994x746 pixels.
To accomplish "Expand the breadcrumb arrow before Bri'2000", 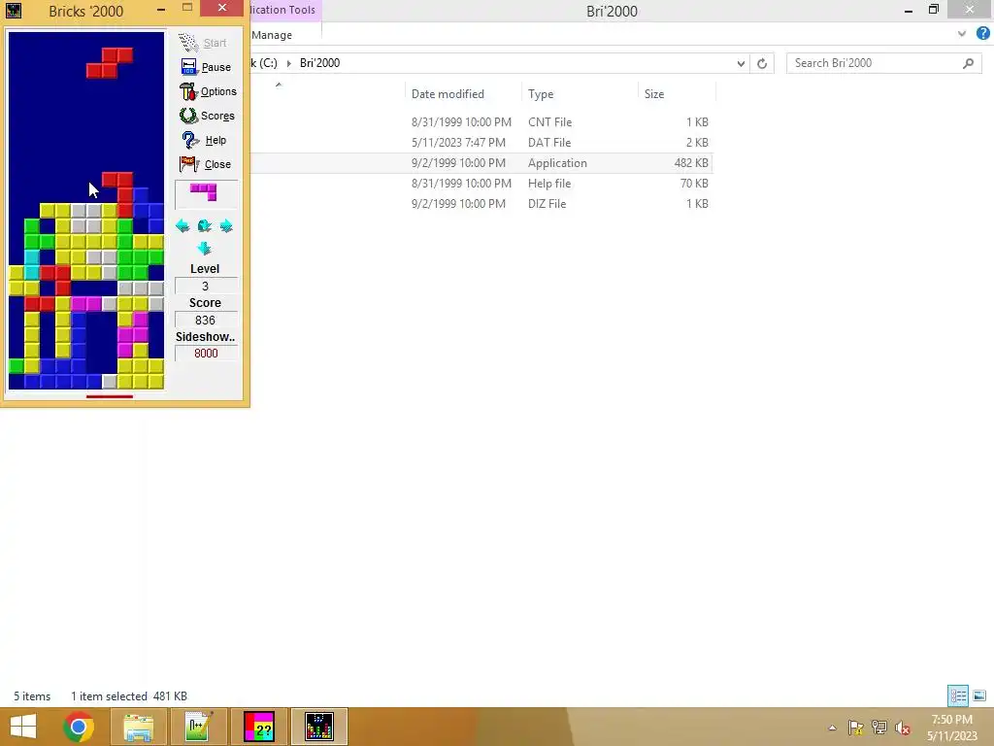I will (x=288, y=63).
